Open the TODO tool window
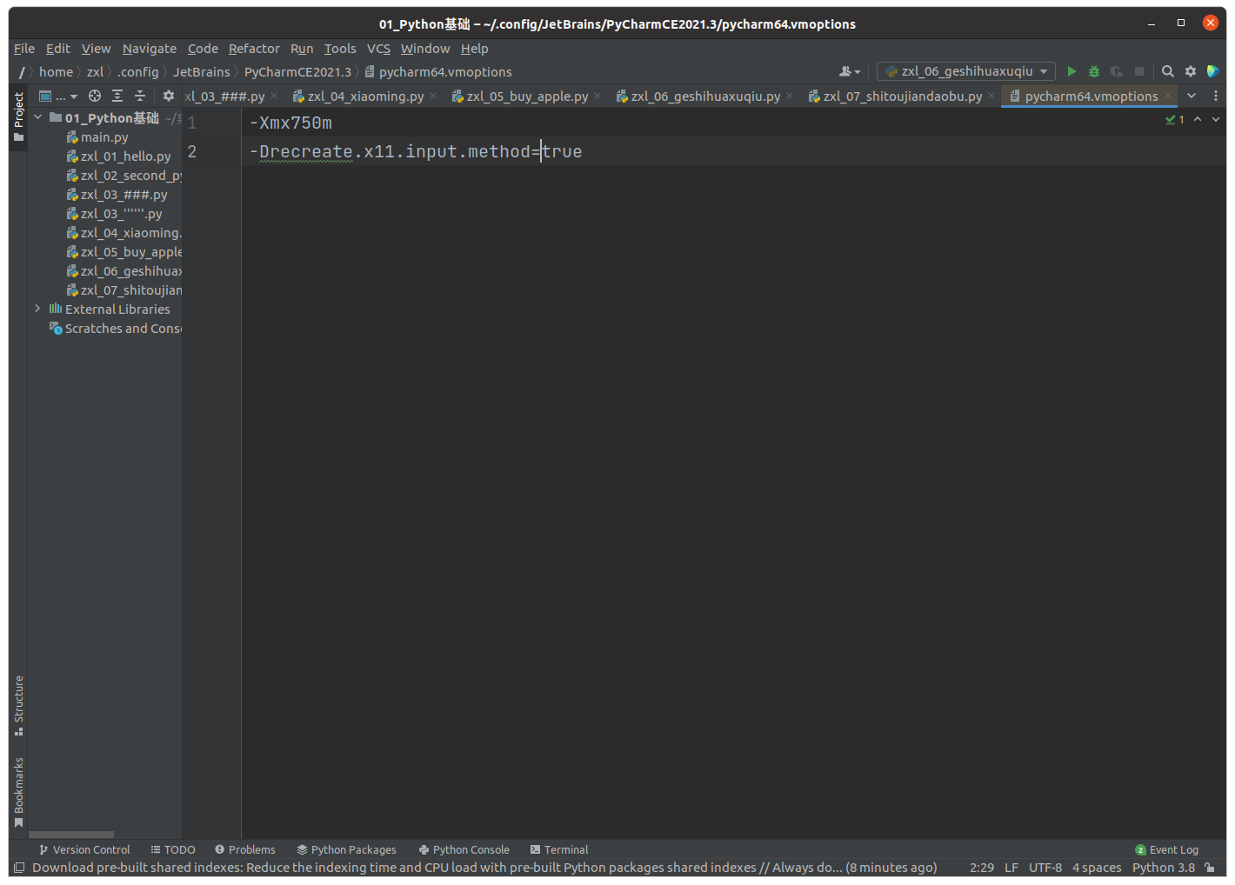 [x=173, y=849]
